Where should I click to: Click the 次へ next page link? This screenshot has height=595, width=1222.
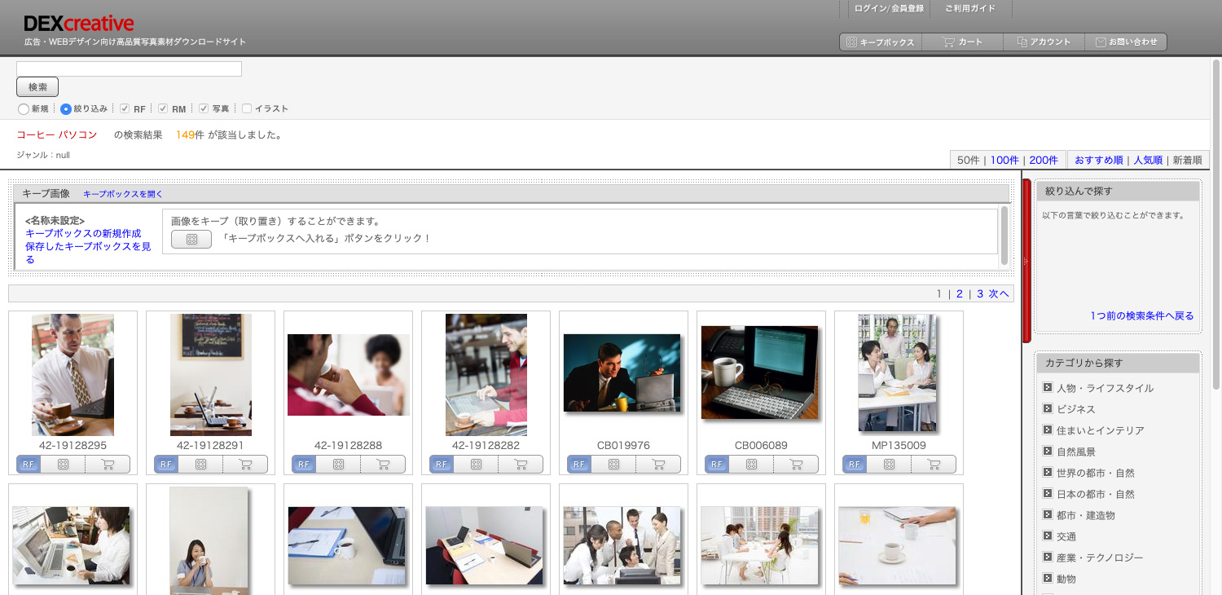[x=999, y=293]
